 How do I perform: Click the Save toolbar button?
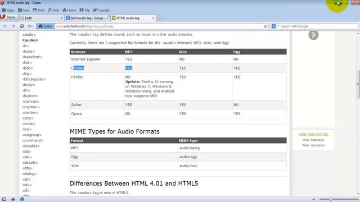(24, 10)
